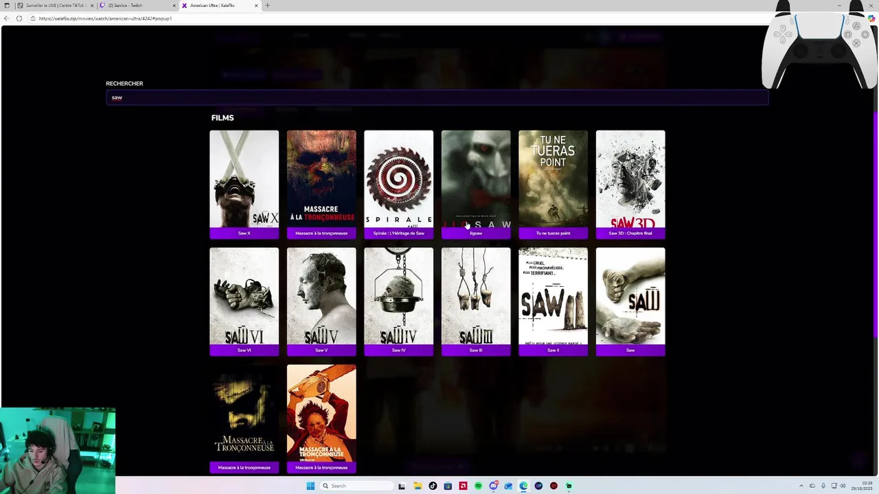Viewport: 879px width, 494px height.
Task: Open the Saw VI movie poster
Action: pyautogui.click(x=244, y=301)
